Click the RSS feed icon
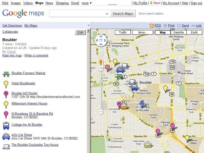This screenshot has height=153, width=204. click(152, 25)
